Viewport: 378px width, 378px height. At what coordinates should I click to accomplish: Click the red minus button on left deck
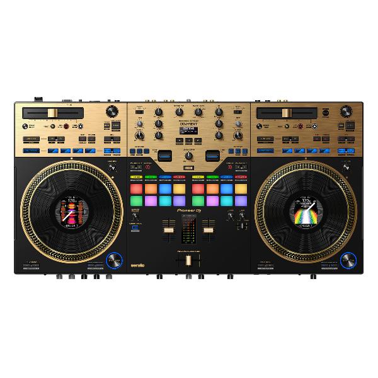point(83,139)
